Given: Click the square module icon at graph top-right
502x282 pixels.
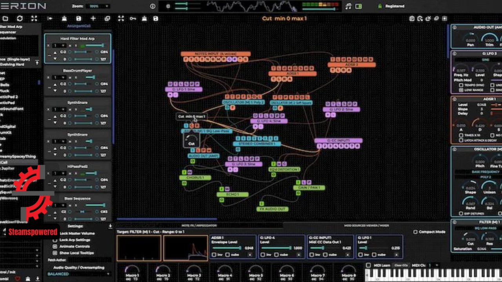Looking at the screenshot, I should (444, 18).
